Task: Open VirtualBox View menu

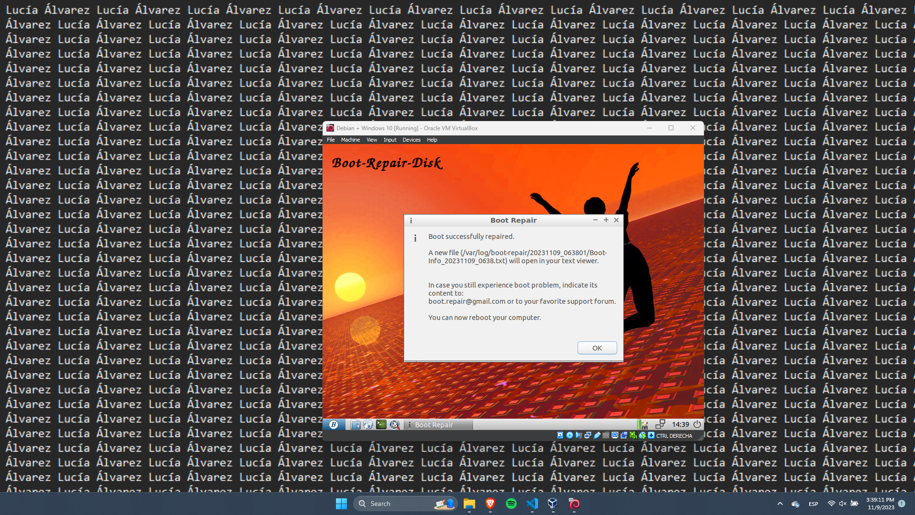Action: (372, 140)
